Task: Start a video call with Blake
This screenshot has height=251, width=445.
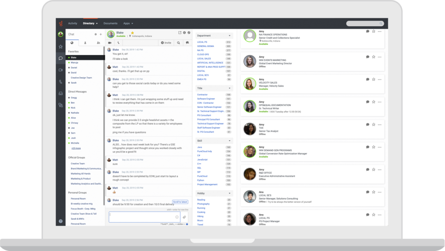Action: pyautogui.click(x=110, y=43)
